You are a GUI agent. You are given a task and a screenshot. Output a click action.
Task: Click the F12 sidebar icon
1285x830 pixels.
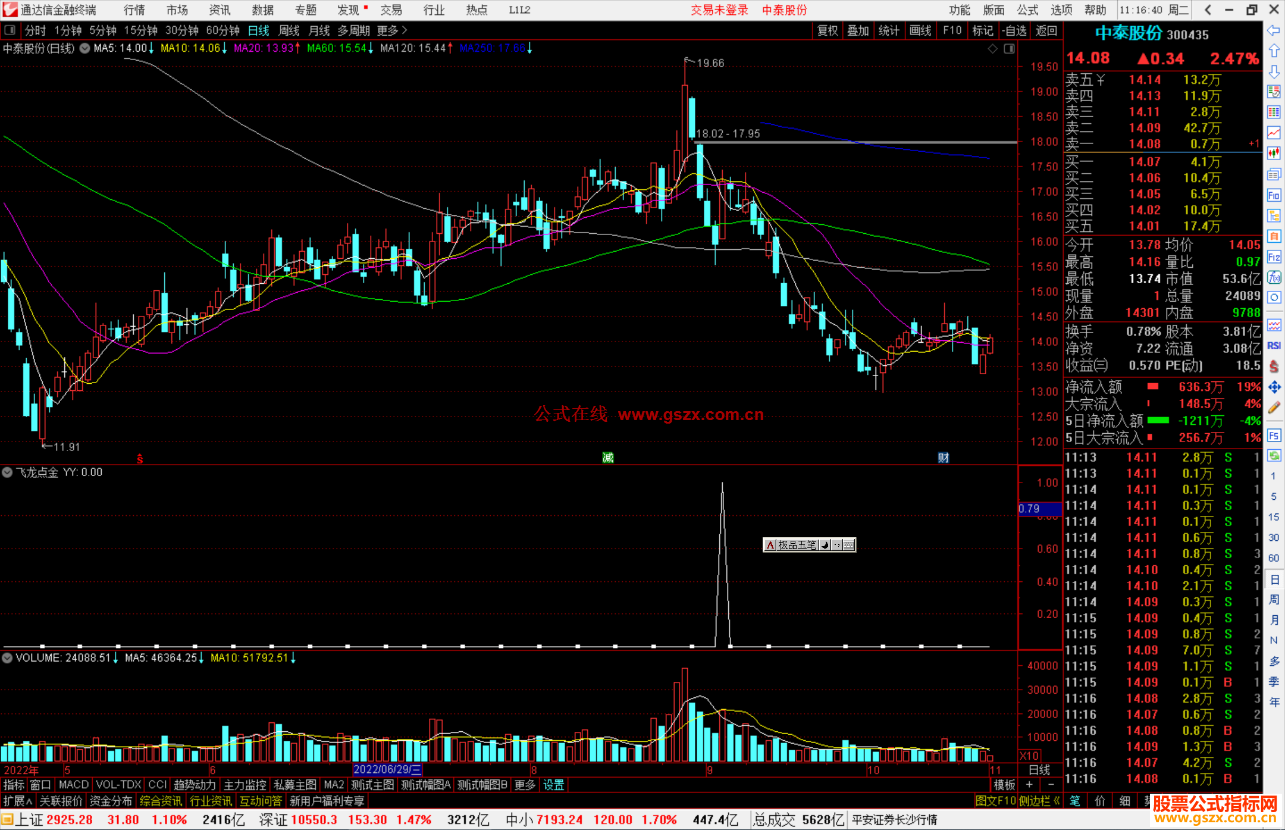point(1274,257)
